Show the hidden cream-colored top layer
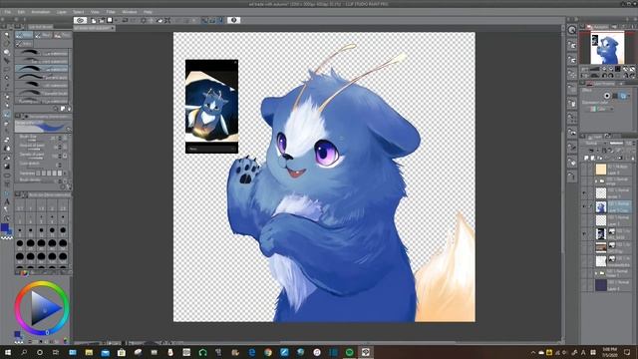 pyautogui.click(x=584, y=169)
